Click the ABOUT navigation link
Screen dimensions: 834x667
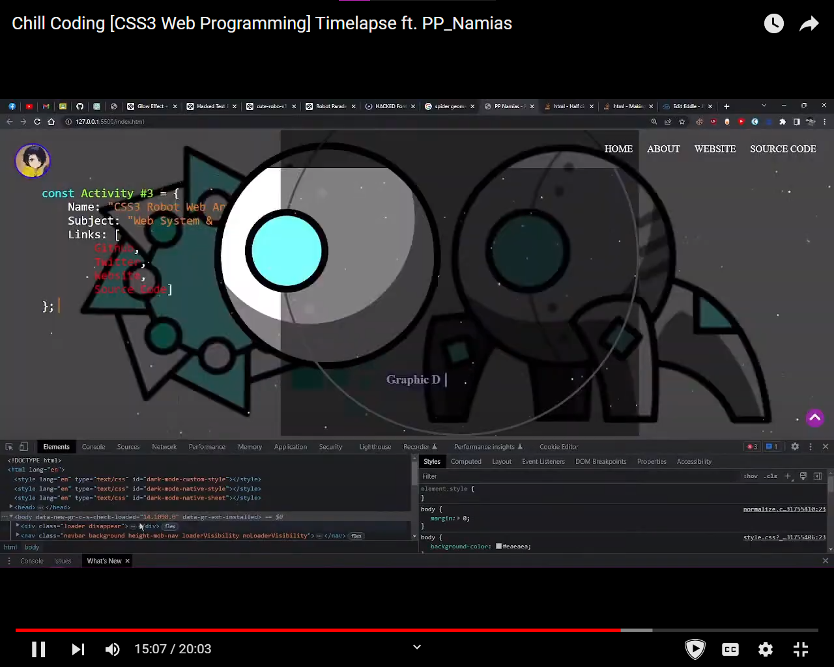pos(663,149)
